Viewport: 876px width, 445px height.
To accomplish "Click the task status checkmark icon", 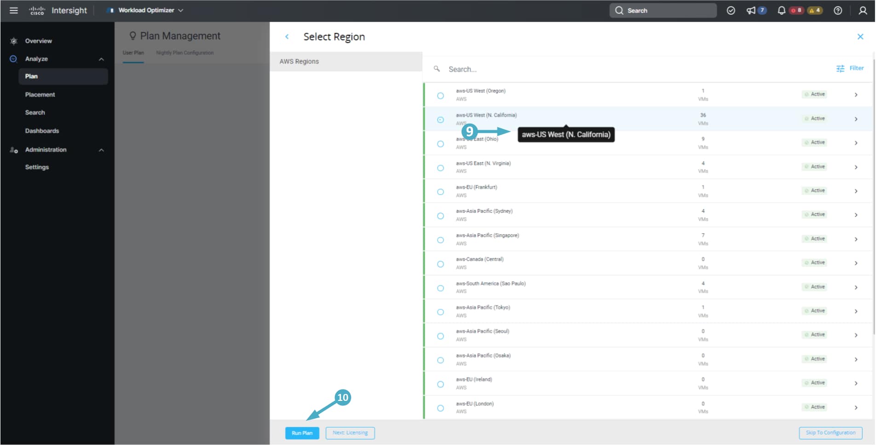I will (x=731, y=11).
